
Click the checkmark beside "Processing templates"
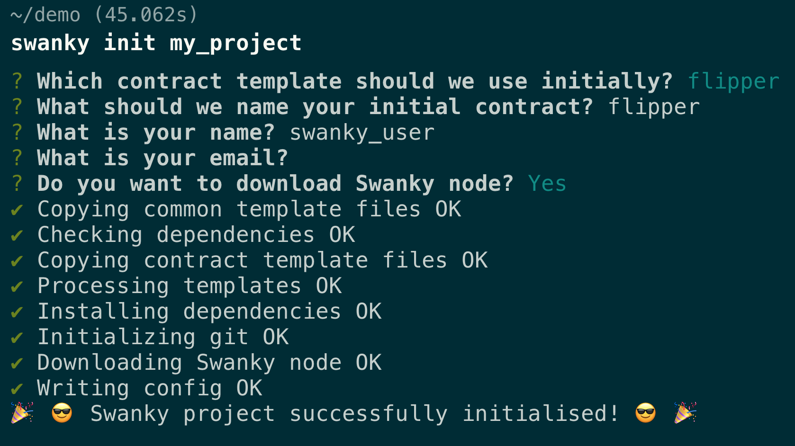pyautogui.click(x=17, y=286)
